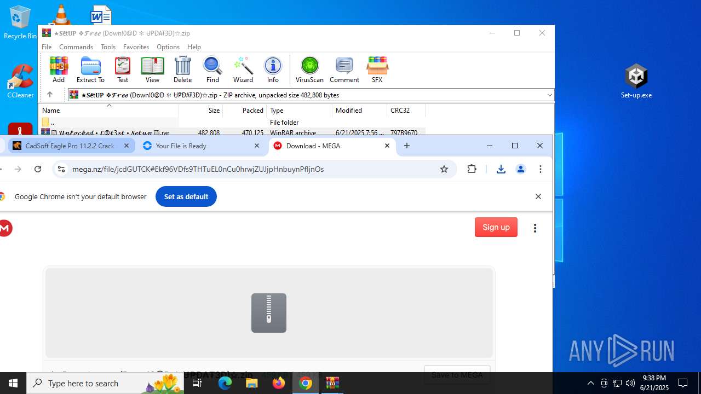Dismiss the default browser infobar

(538, 196)
